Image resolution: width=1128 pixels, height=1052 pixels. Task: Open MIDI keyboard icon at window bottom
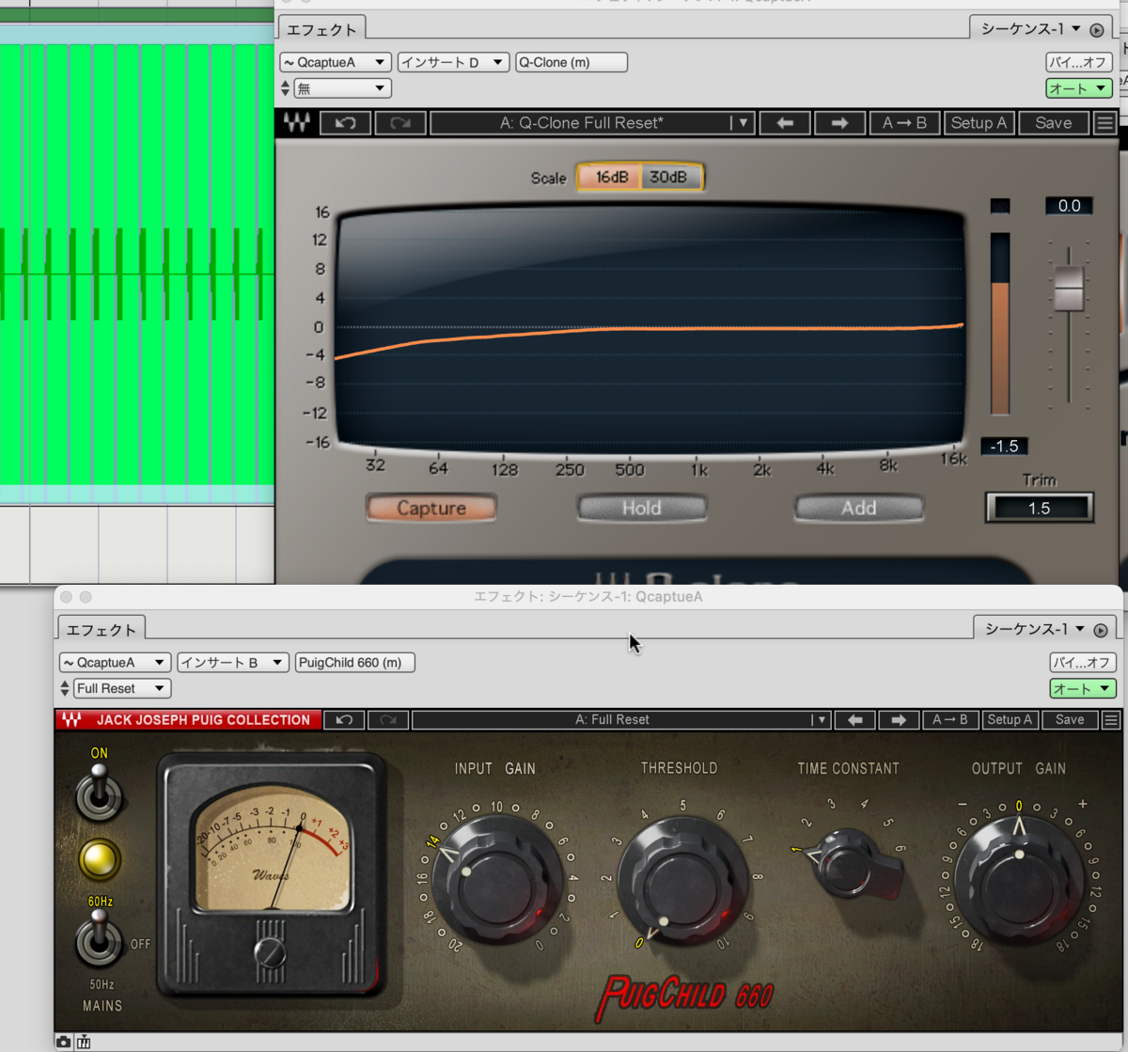point(84,1042)
